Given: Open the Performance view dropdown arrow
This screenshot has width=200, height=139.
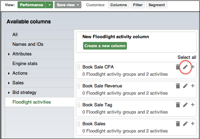Looking at the screenshot, I should tap(50, 5).
